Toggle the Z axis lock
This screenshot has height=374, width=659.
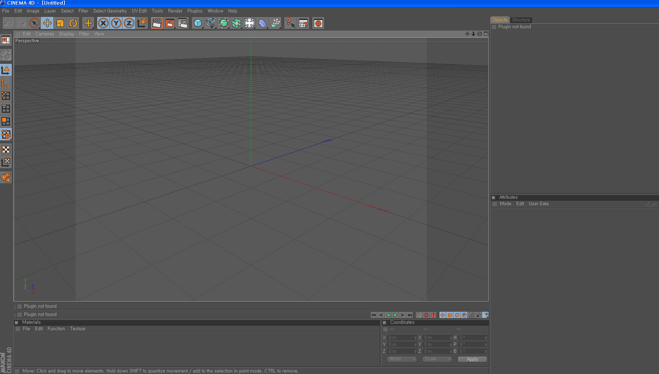pos(129,23)
